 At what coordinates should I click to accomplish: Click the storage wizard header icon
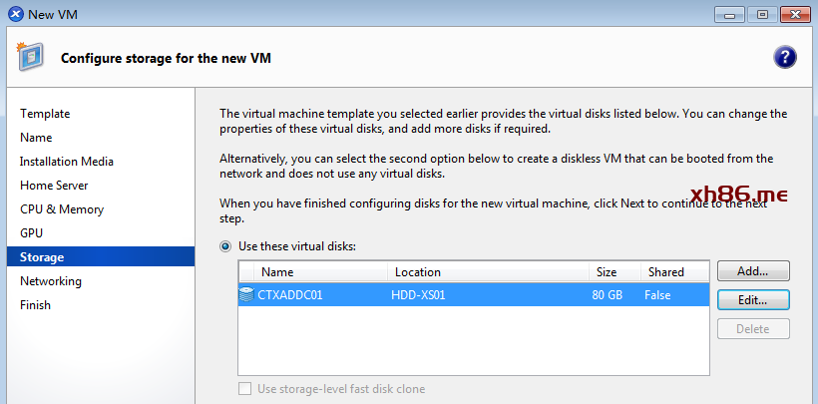(29, 57)
